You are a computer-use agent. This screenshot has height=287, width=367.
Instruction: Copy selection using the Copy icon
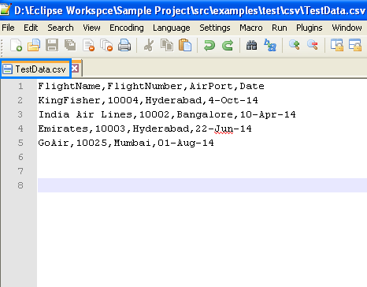[167, 45]
